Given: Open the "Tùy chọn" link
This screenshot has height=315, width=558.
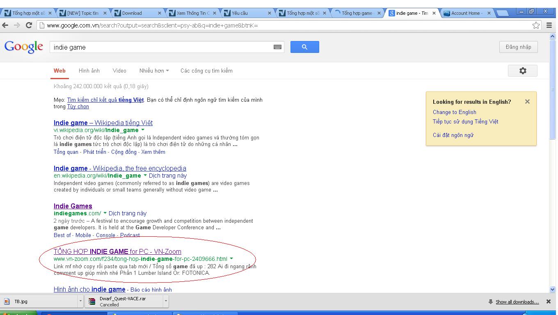Looking at the screenshot, I should coord(78,106).
